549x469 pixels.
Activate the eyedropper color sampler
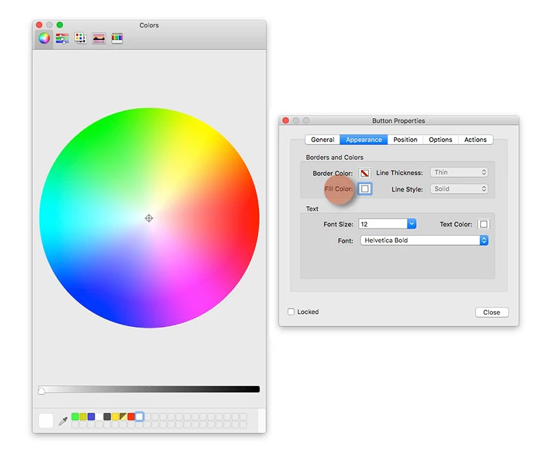[63, 421]
